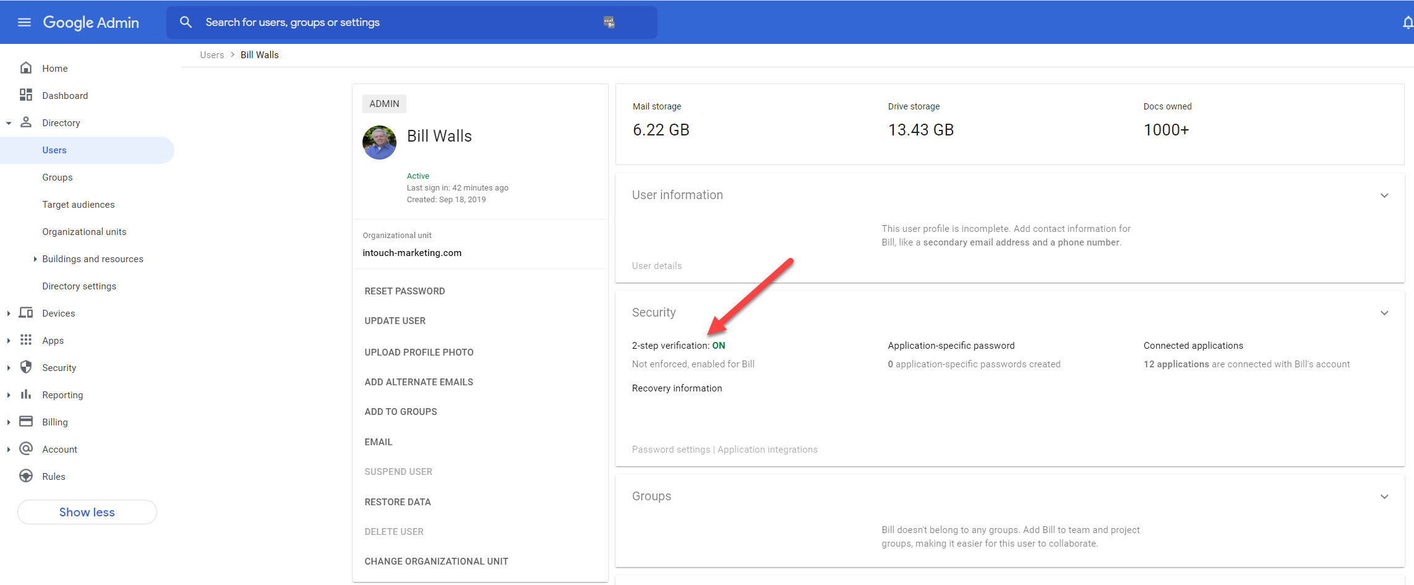The width and height of the screenshot is (1414, 585).
Task: Click UPLOAD PROFILE PHOTO action
Action: 419,352
